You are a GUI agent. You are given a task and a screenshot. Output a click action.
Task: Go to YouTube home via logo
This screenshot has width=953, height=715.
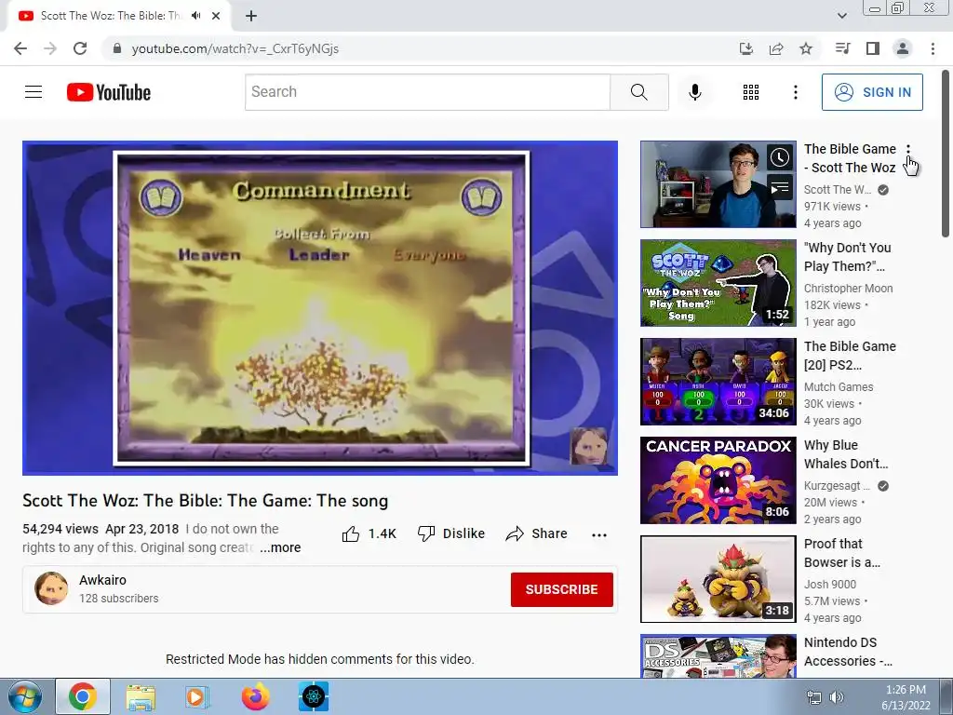coord(109,92)
